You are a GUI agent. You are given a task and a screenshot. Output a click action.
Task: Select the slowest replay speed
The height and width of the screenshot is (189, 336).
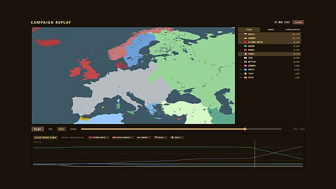[51, 129]
